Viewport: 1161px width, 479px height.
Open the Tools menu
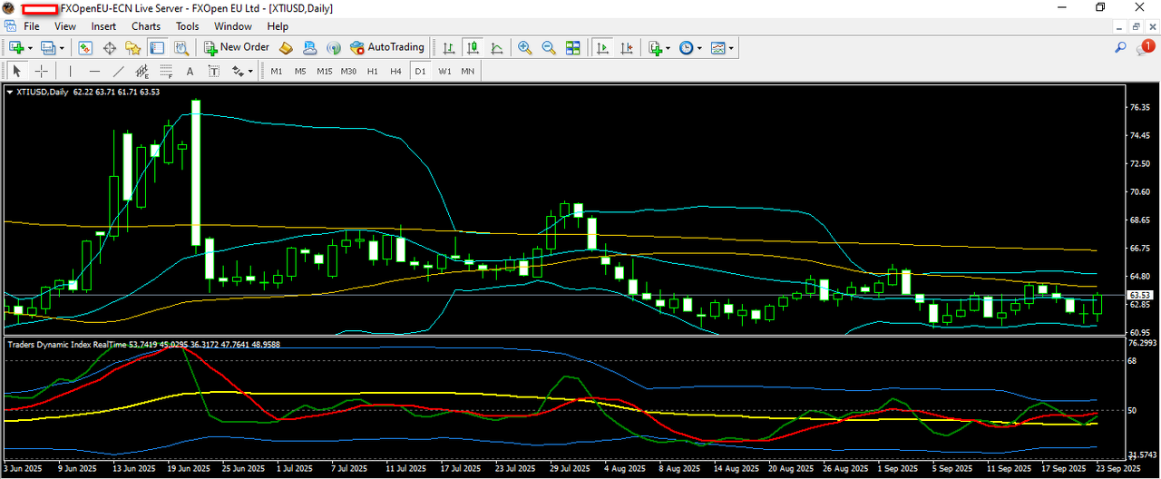pos(188,26)
